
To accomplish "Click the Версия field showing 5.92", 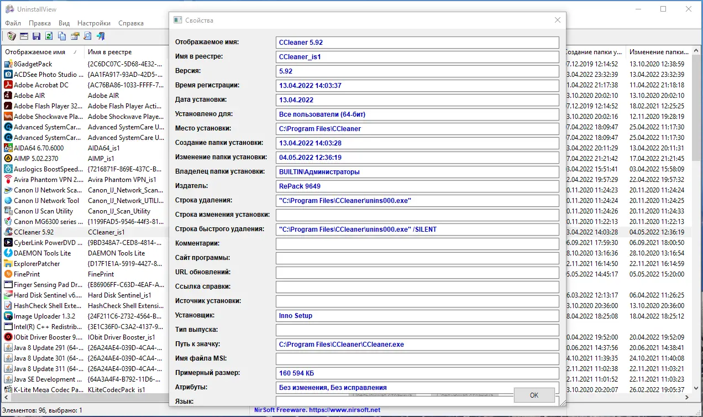I will (x=417, y=71).
